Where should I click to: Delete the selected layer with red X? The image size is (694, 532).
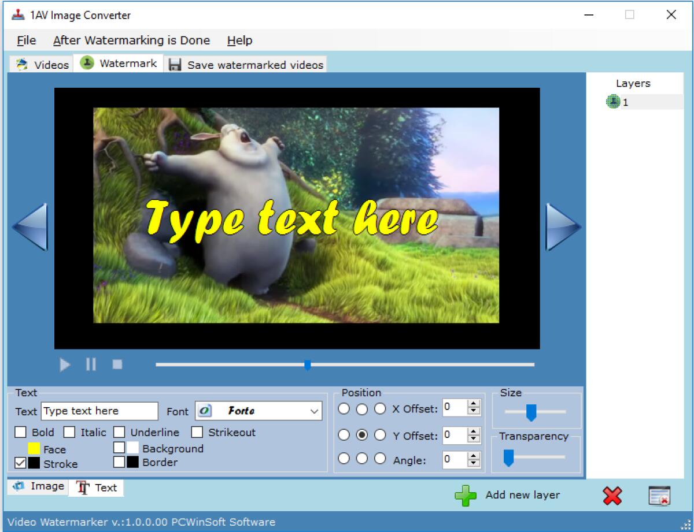(x=613, y=495)
